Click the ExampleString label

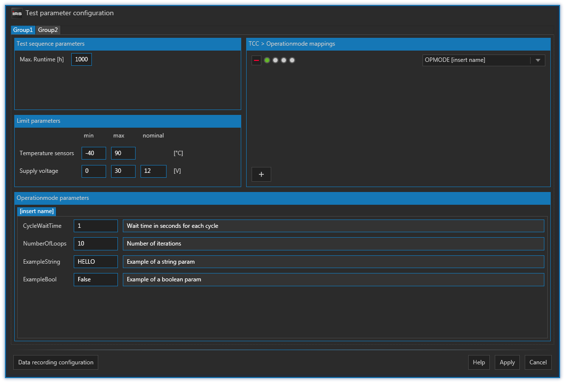tap(41, 262)
